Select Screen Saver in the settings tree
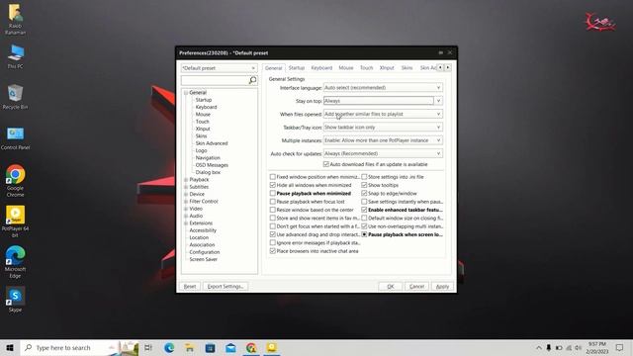The height and width of the screenshot is (356, 633). click(x=203, y=259)
